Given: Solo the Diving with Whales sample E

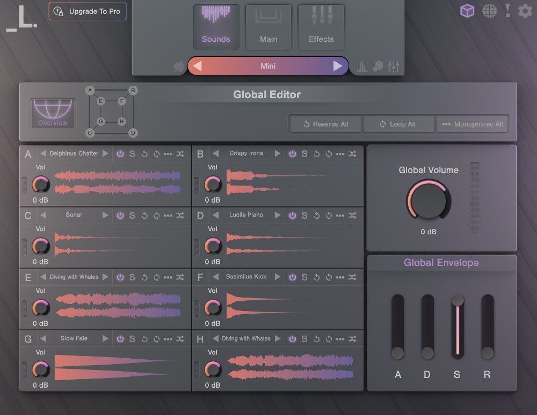Looking at the screenshot, I should coord(133,277).
